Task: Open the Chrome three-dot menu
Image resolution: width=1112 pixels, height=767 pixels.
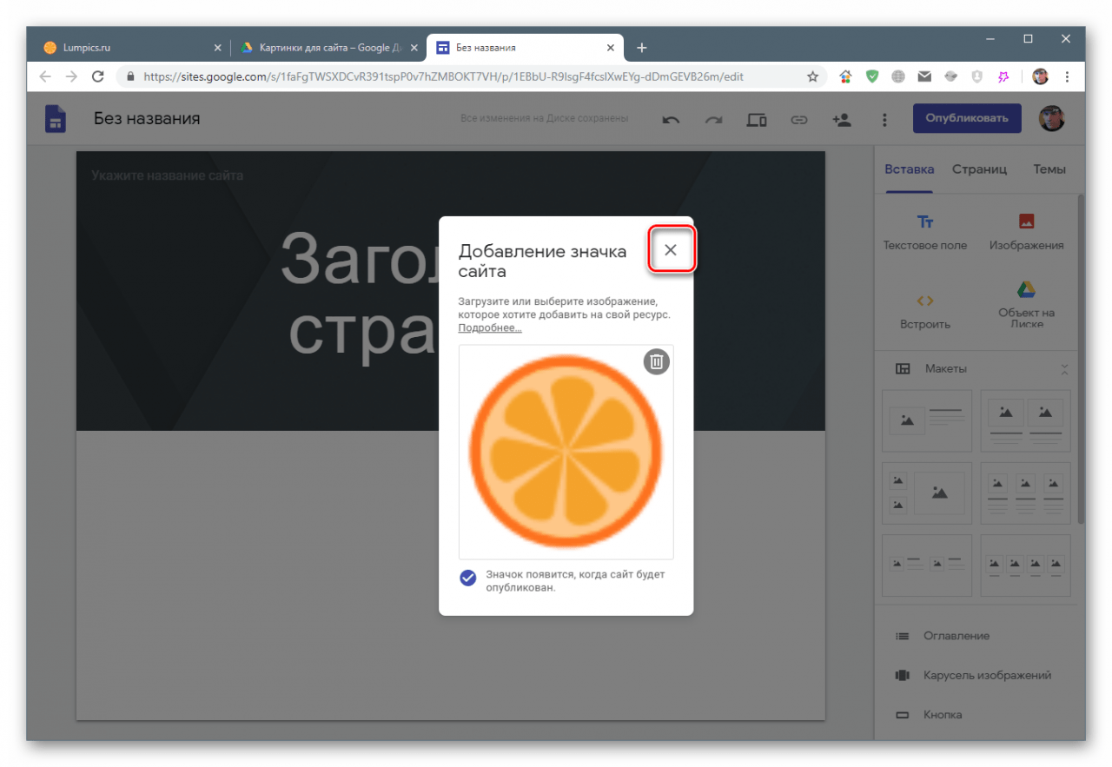Action: click(1066, 76)
